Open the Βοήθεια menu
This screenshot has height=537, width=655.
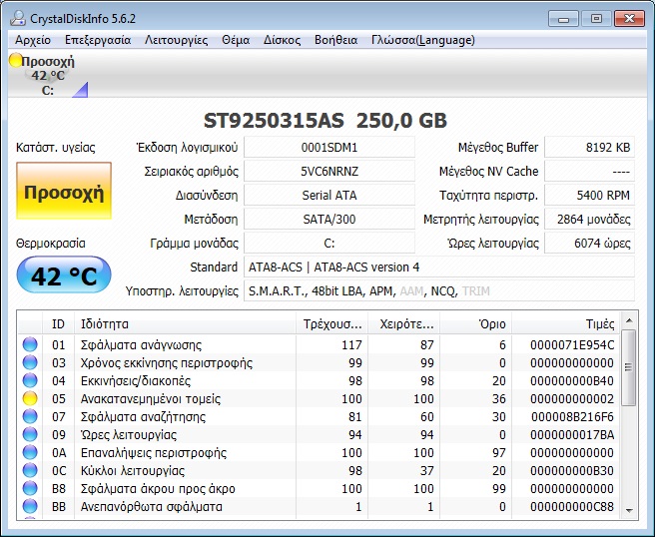[x=335, y=40]
